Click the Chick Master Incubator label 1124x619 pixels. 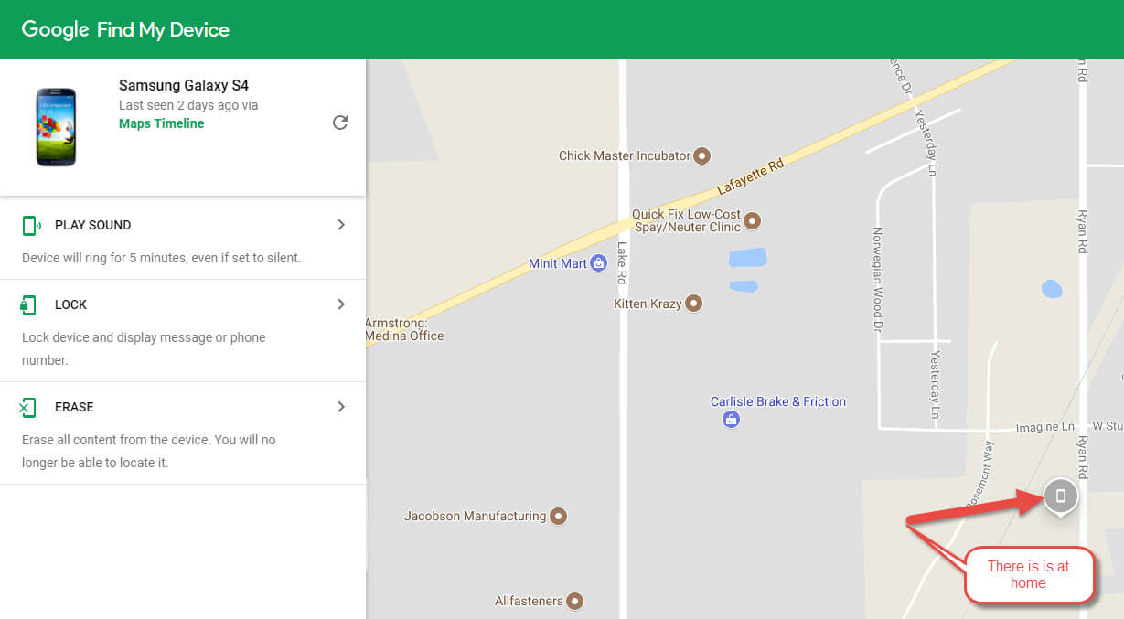point(625,155)
